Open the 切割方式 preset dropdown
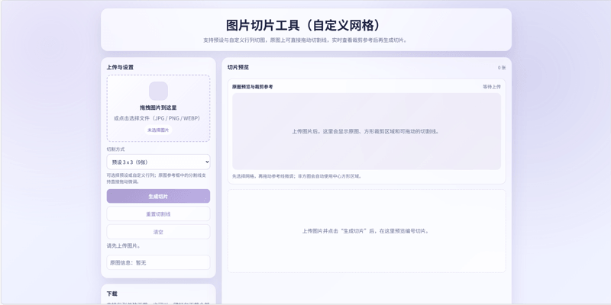The image size is (611, 305). [x=158, y=162]
